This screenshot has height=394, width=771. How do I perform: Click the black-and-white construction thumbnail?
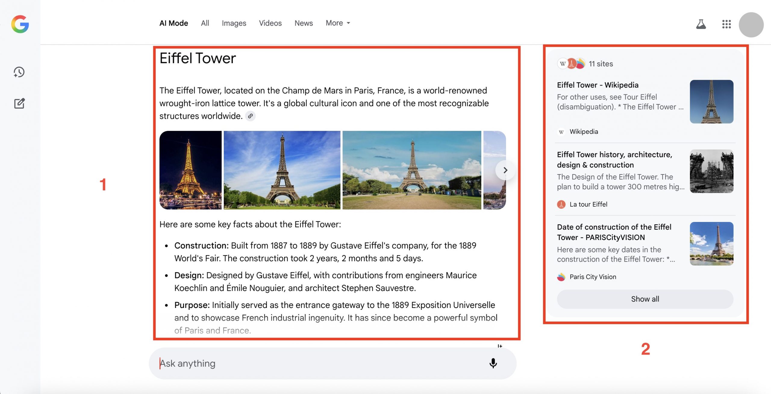point(712,171)
